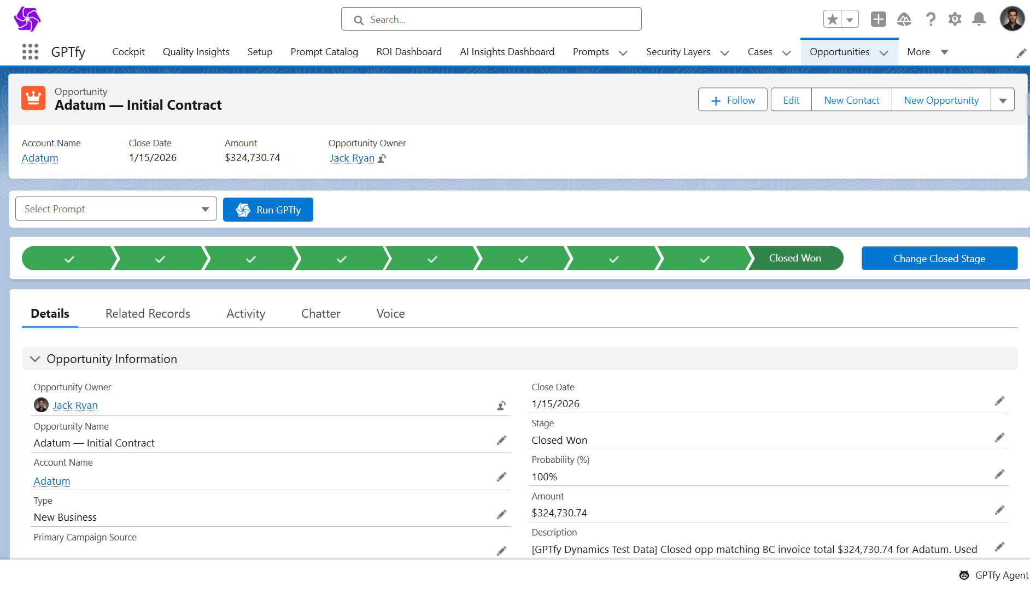The height and width of the screenshot is (589, 1030).
Task: Change owner icon next to Jack Ryan header
Action: pos(382,158)
